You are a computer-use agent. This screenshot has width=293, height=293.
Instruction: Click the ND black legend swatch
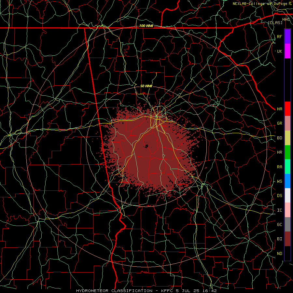click(x=287, y=253)
